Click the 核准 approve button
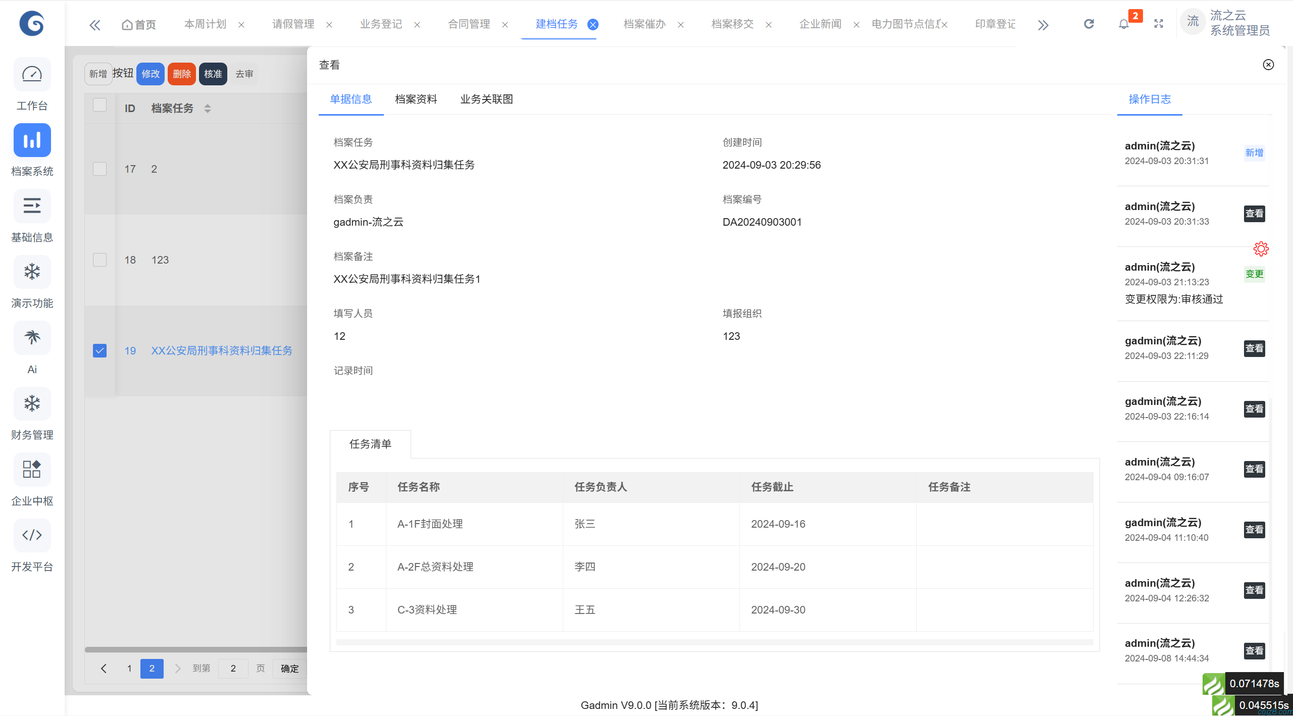Screen dimensions: 1293x716 click(x=213, y=74)
